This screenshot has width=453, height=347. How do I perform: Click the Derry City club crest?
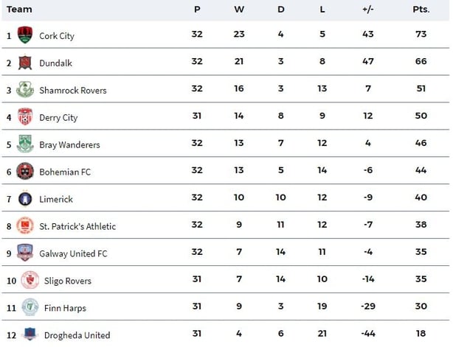(25, 116)
